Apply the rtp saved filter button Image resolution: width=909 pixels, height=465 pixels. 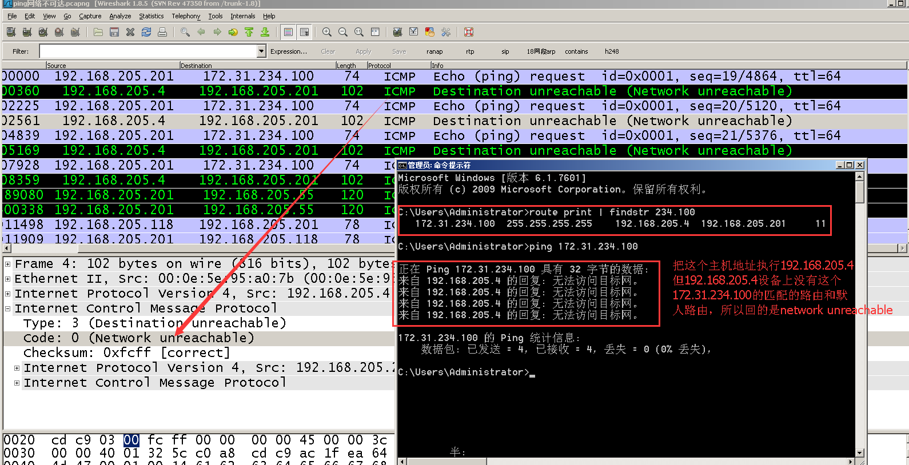(470, 51)
